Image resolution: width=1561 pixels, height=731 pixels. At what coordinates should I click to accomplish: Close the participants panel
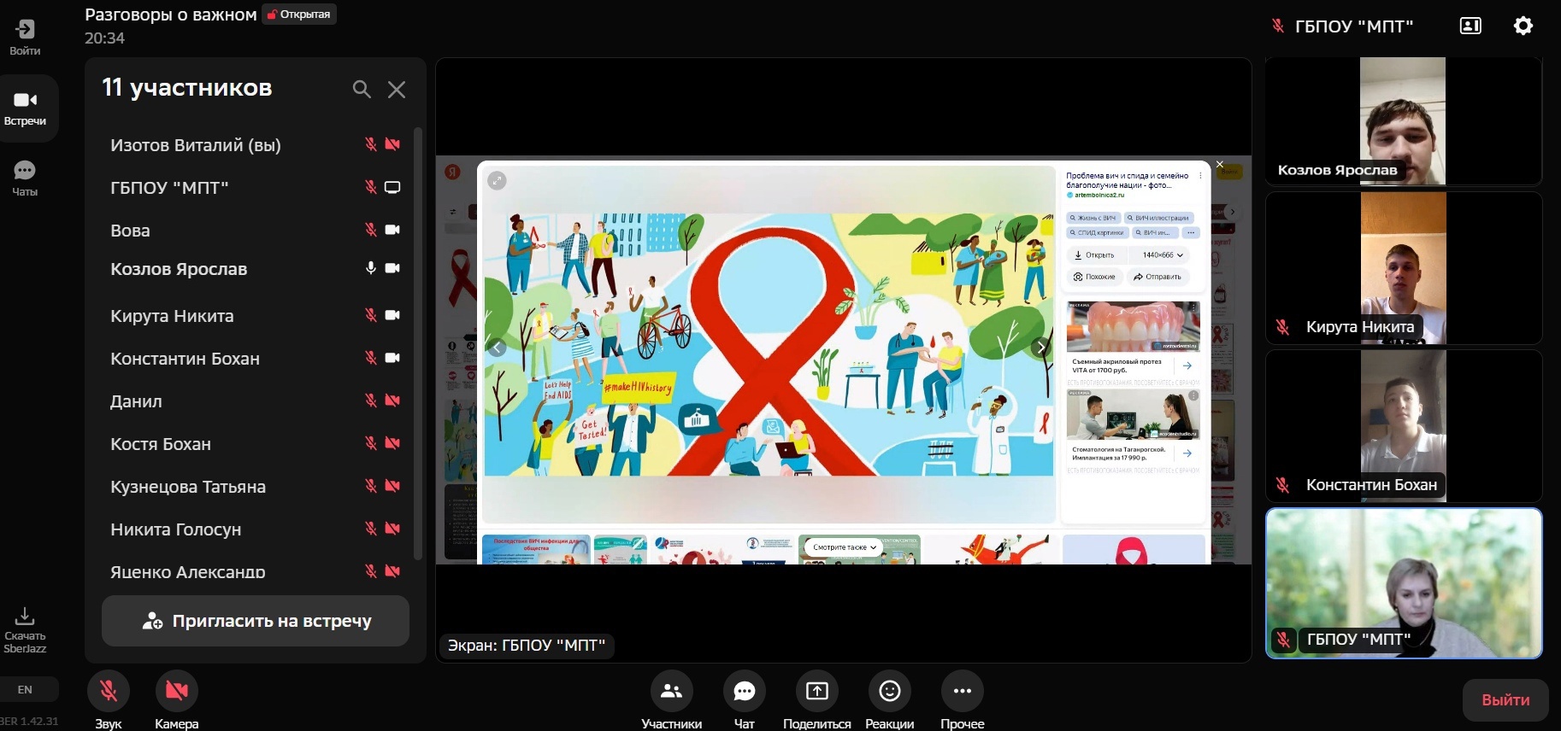[x=397, y=89]
